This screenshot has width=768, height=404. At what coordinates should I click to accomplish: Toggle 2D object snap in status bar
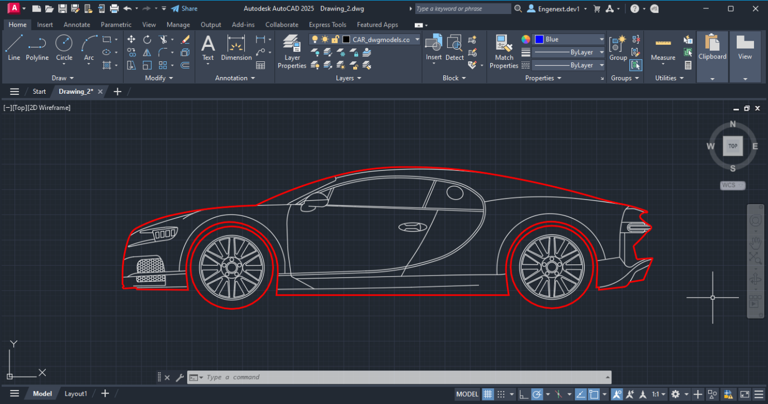tap(594, 394)
